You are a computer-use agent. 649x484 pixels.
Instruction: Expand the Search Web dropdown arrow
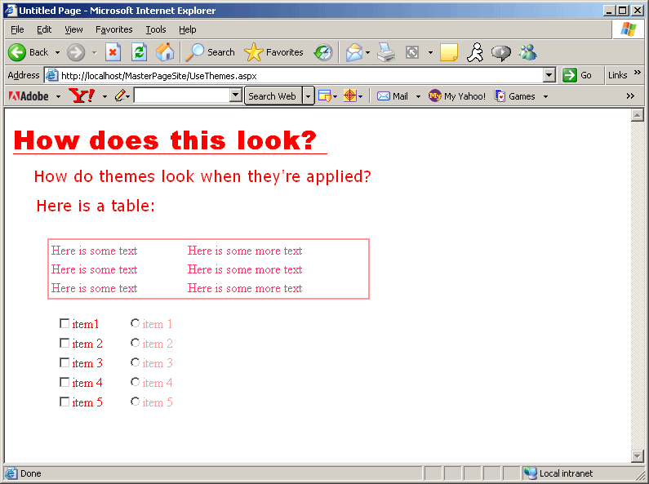pos(308,96)
